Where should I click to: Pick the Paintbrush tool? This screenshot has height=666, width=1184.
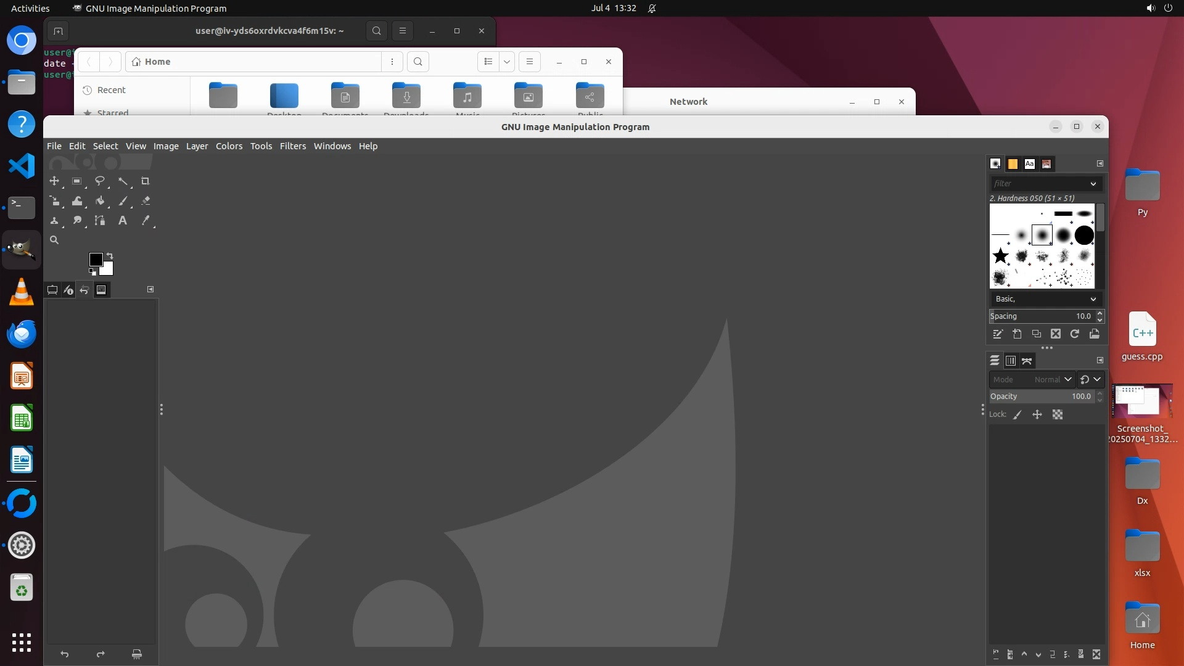click(x=123, y=201)
